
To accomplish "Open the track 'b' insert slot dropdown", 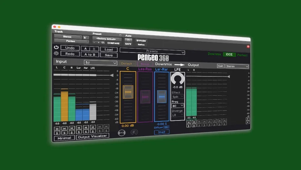I will [85, 37].
